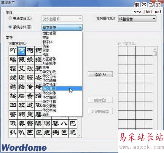
Task: Pick the character 奥 in the grid
Action: (x=22, y=124)
